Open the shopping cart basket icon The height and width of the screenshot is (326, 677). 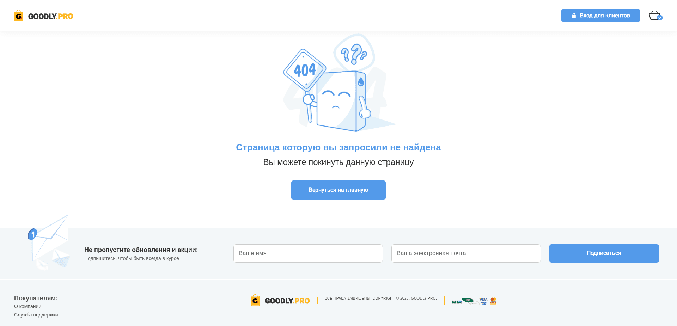(655, 16)
